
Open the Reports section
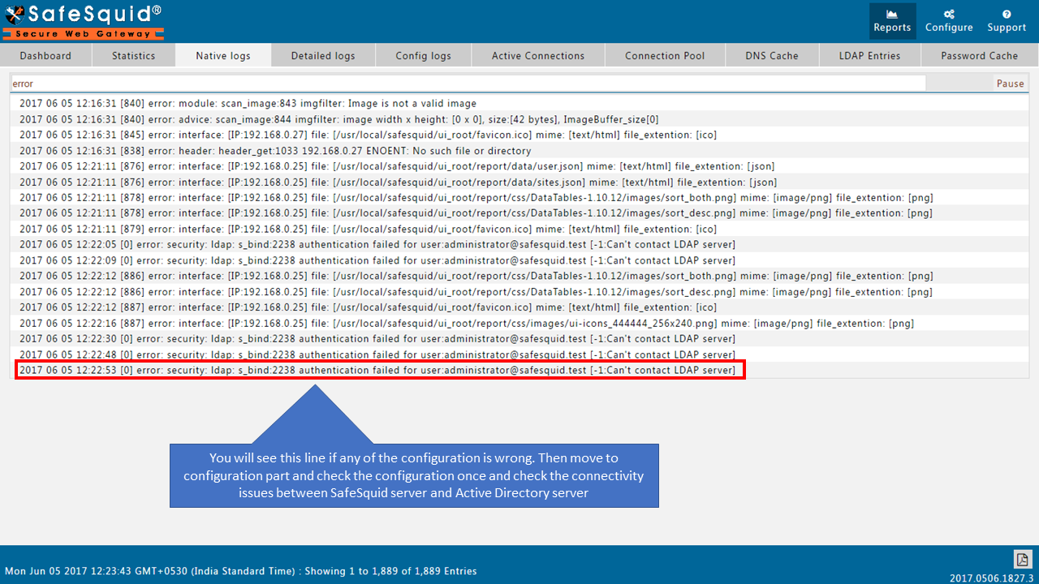click(x=892, y=21)
